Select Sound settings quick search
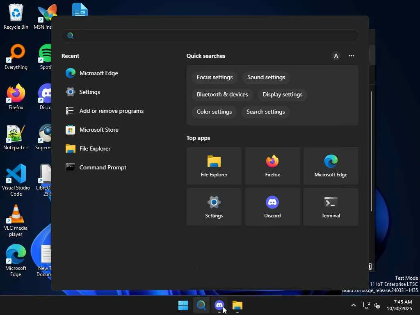Image resolution: width=420 pixels, height=315 pixels. [x=266, y=78]
